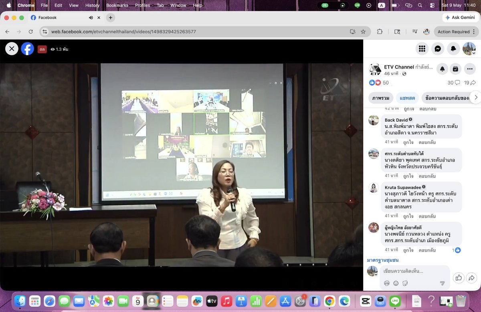Go back in Chrome
Image resolution: width=481 pixels, height=312 pixels.
7,32
